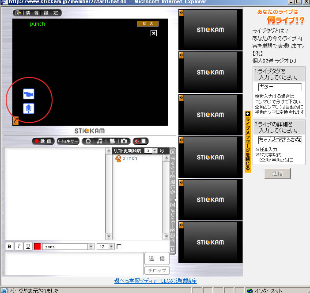Click the IE page icon in status bar
The width and height of the screenshot is (310, 293).
[x=5, y=291]
